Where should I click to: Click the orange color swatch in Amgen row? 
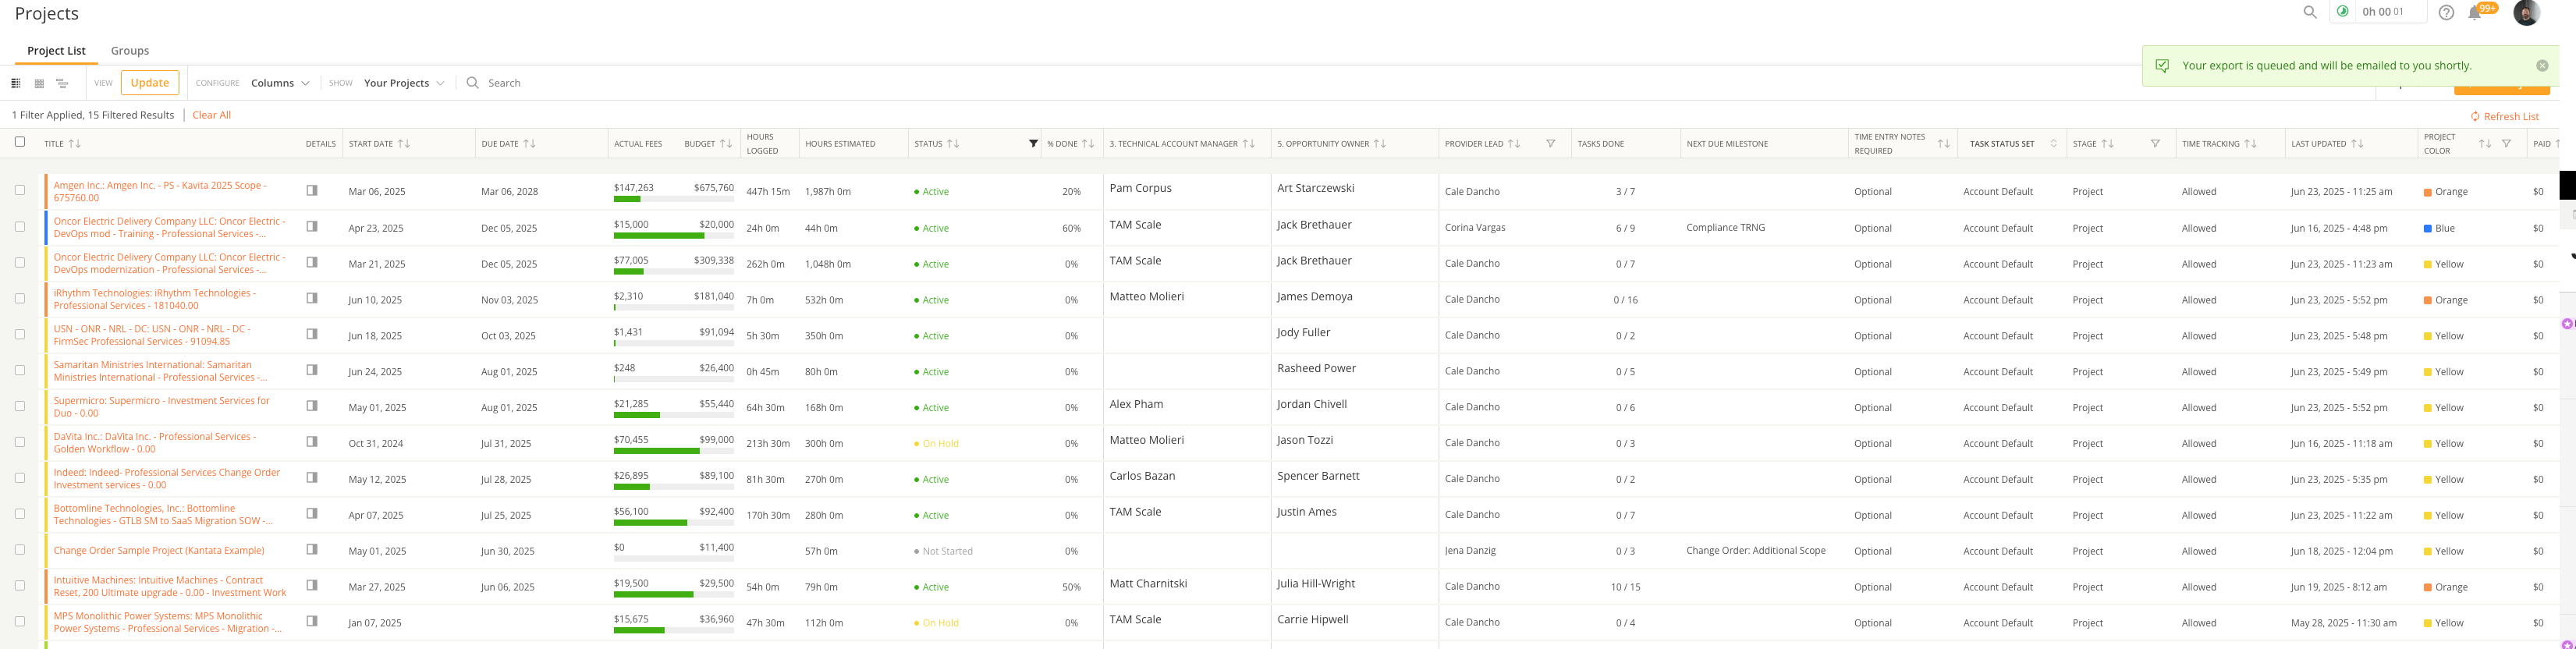point(2427,192)
